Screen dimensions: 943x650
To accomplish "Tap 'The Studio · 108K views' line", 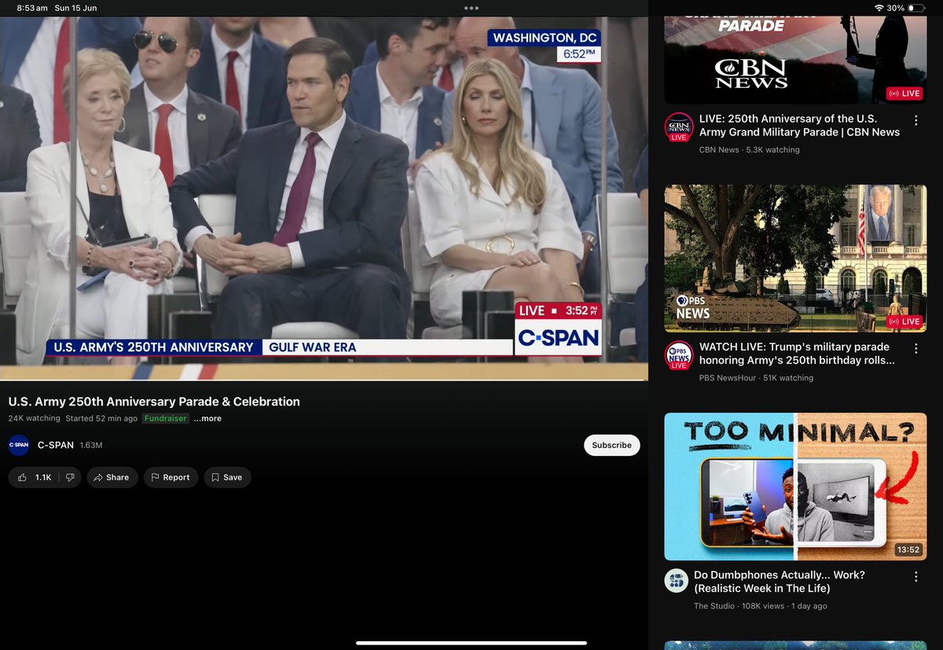I will pyautogui.click(x=760, y=606).
